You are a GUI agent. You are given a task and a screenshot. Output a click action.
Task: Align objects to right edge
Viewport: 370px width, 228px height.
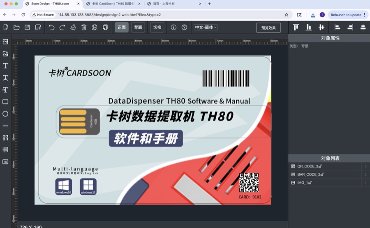click(350, 28)
